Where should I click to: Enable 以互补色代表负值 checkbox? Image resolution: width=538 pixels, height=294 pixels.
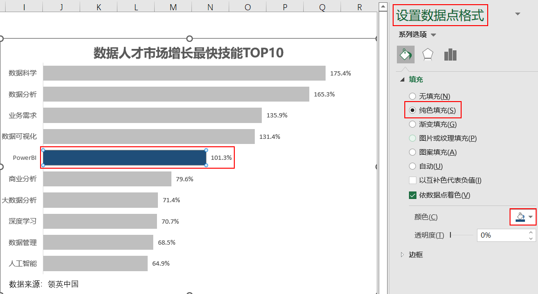(413, 180)
